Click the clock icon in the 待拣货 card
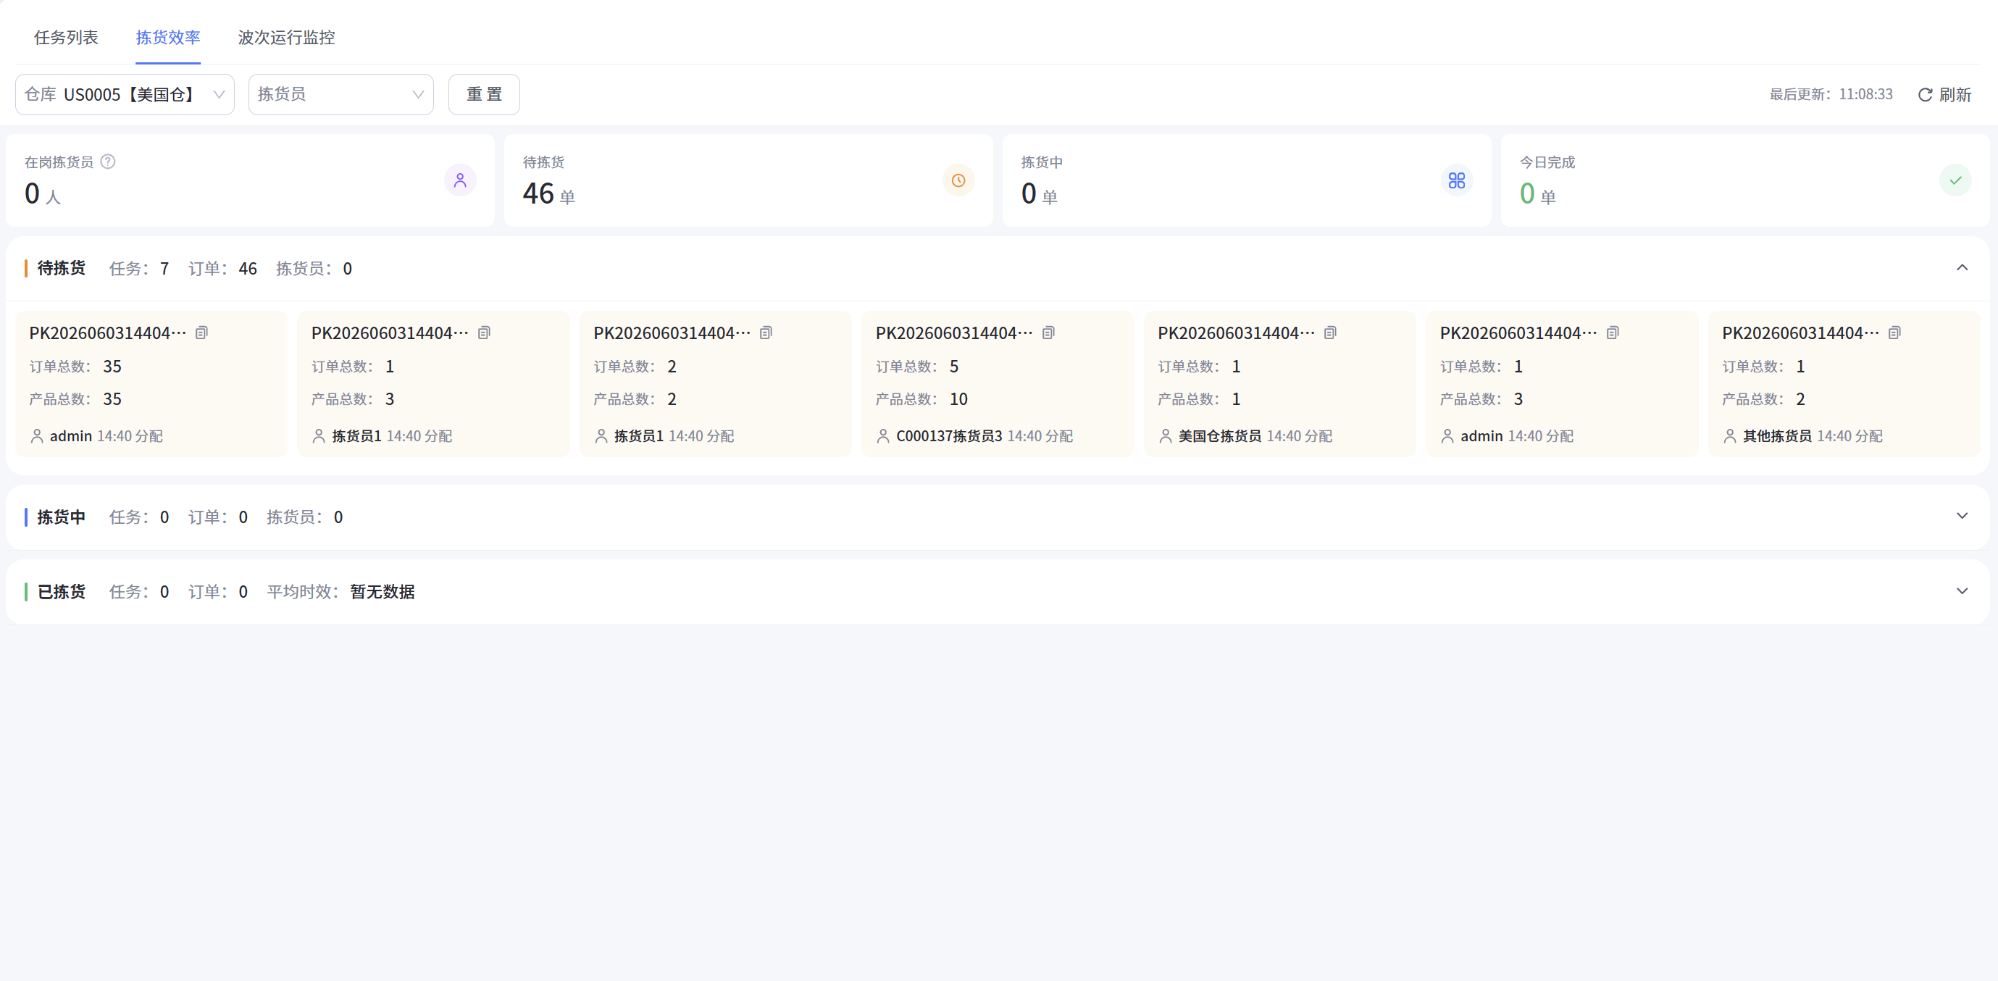 pyautogui.click(x=958, y=180)
